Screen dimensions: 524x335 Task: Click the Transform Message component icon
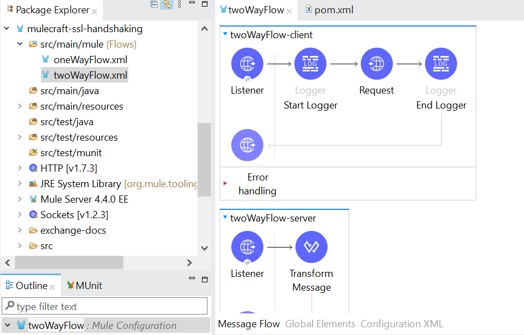click(312, 247)
